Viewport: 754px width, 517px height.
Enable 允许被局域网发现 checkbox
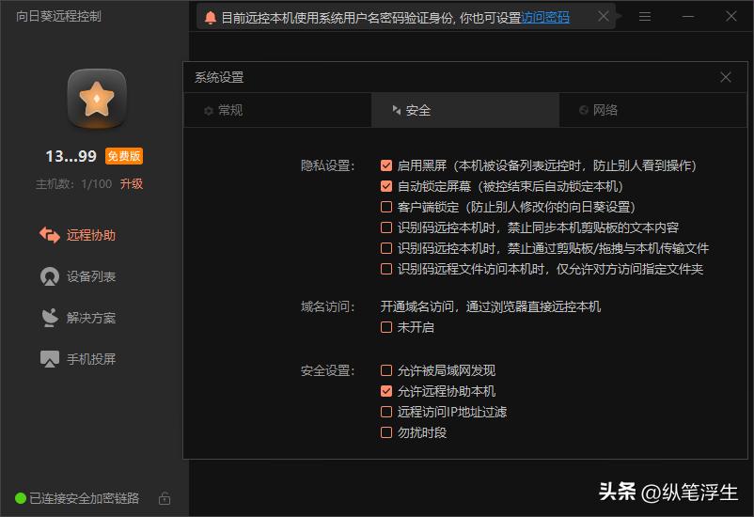click(386, 370)
